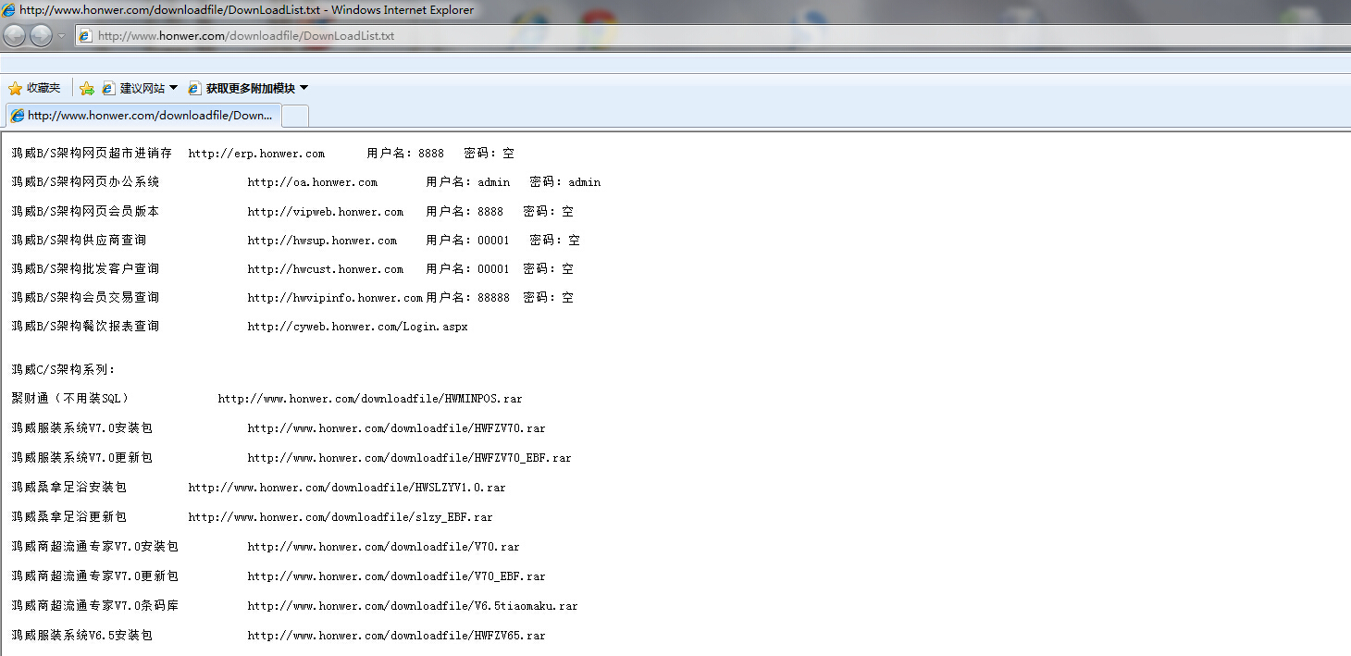The image size is (1351, 656).
Task: Click the 鸿威B/S架构网页超市进销存 text
Action: (x=92, y=154)
